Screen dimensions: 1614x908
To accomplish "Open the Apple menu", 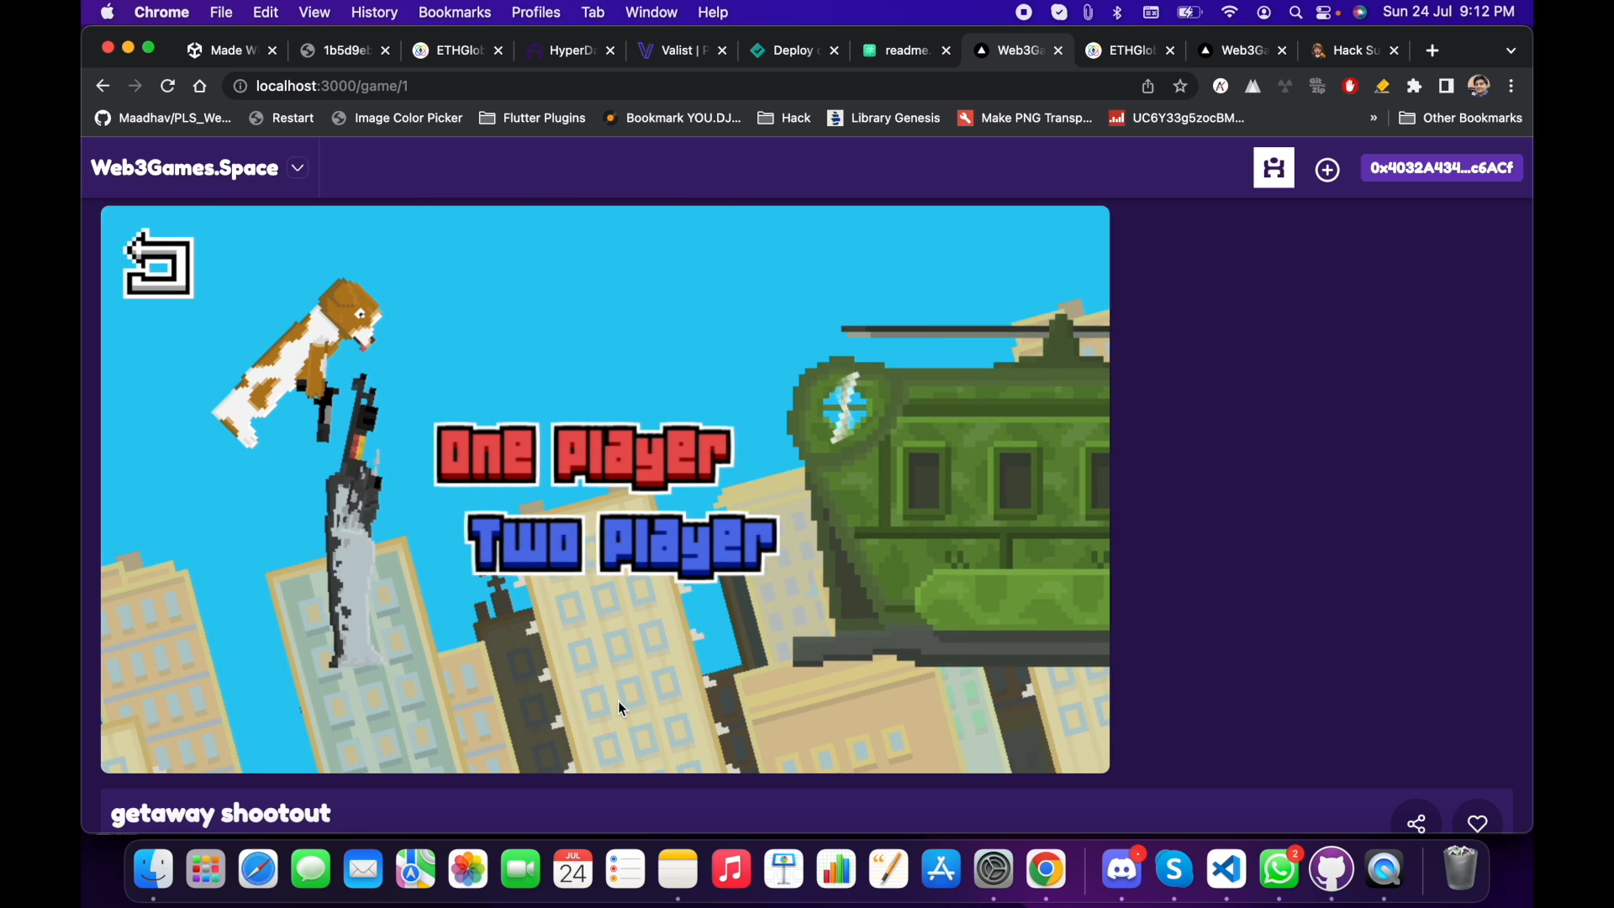I will click(108, 13).
